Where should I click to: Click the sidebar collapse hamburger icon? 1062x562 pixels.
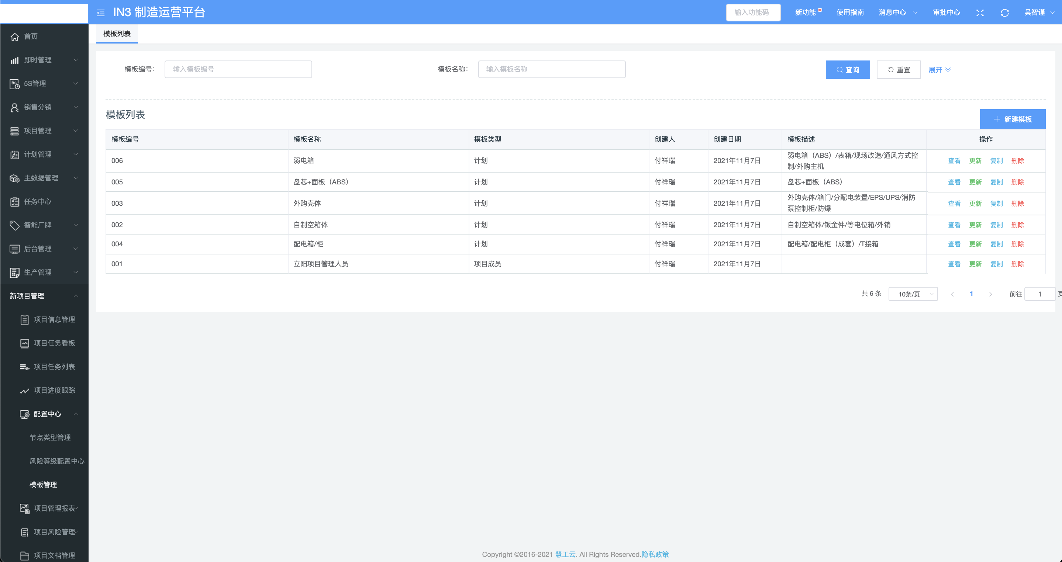[x=101, y=13]
